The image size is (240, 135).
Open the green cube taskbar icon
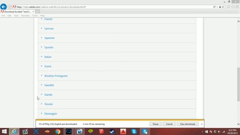pos(90,131)
